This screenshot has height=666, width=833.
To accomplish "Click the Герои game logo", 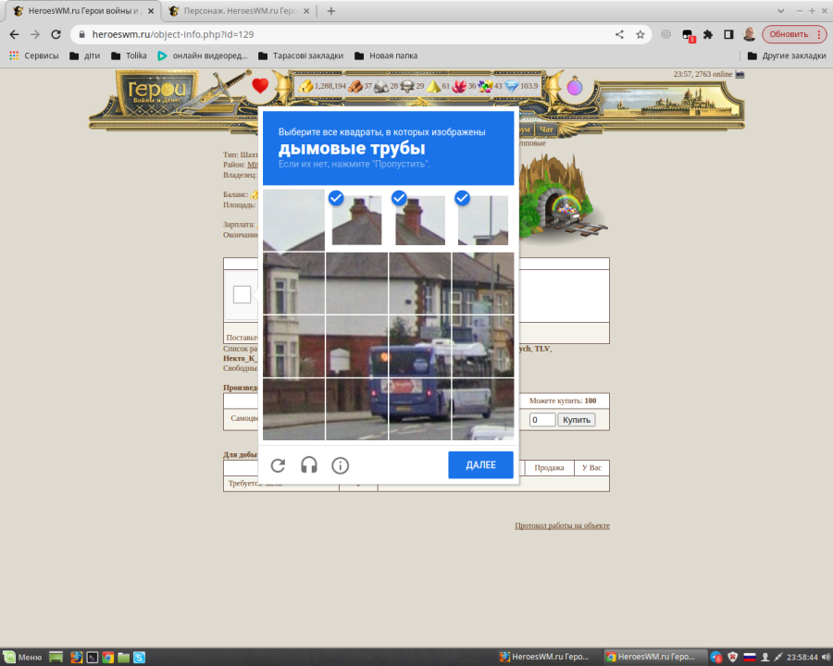I will [156, 92].
